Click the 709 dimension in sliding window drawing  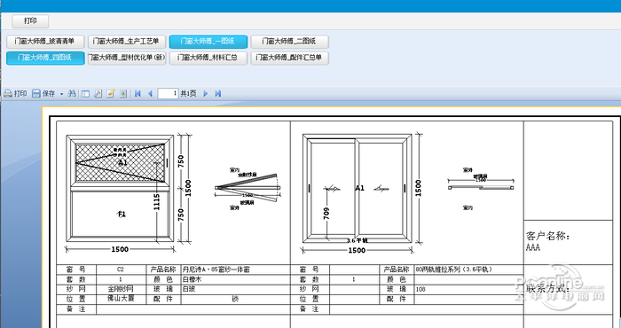pos(326,213)
